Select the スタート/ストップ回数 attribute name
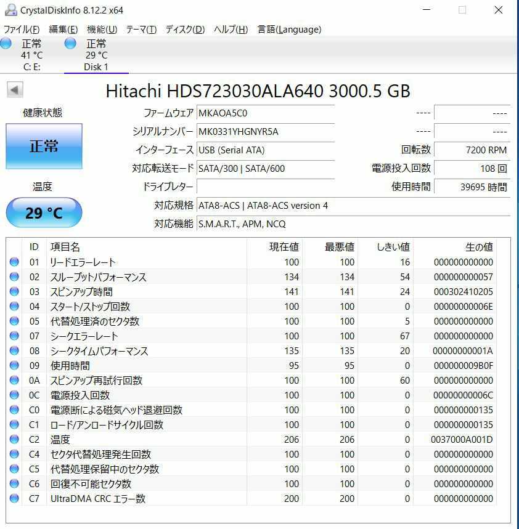Viewport: 519px width, 529px height. (x=90, y=307)
